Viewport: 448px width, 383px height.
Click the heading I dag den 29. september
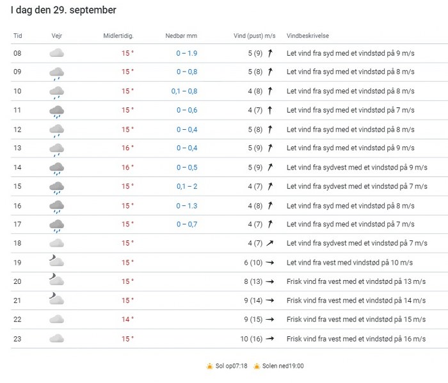tap(63, 10)
